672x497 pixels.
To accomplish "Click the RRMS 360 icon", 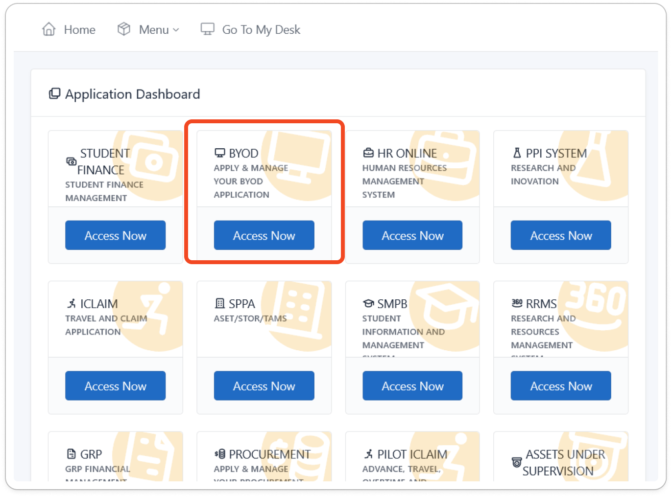I will [x=517, y=303].
